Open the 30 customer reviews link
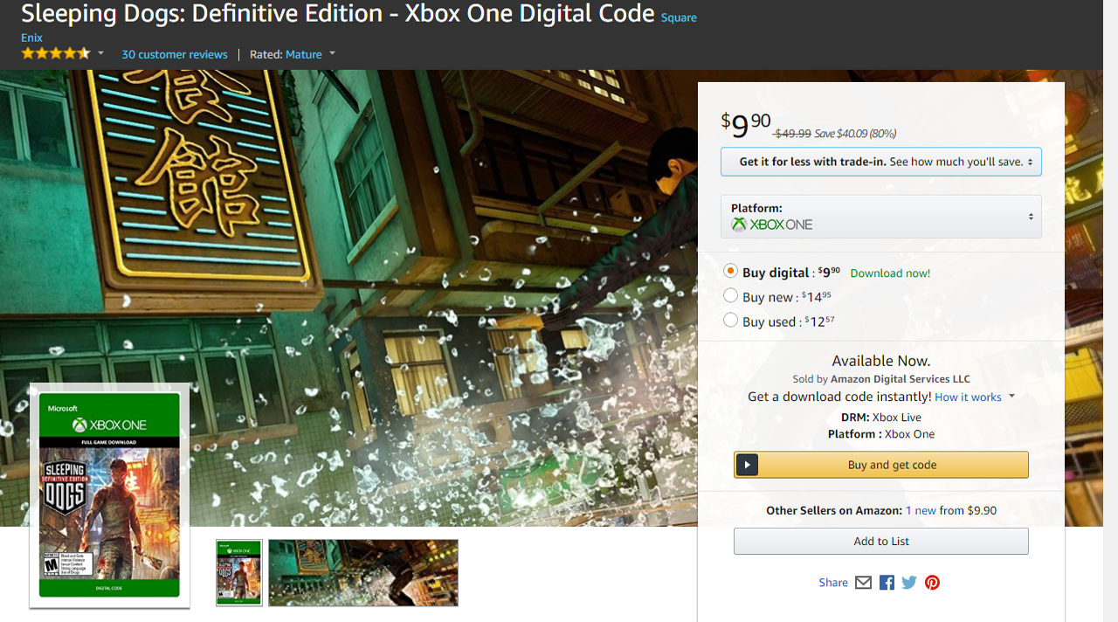Image resolution: width=1118 pixels, height=622 pixels. click(174, 54)
